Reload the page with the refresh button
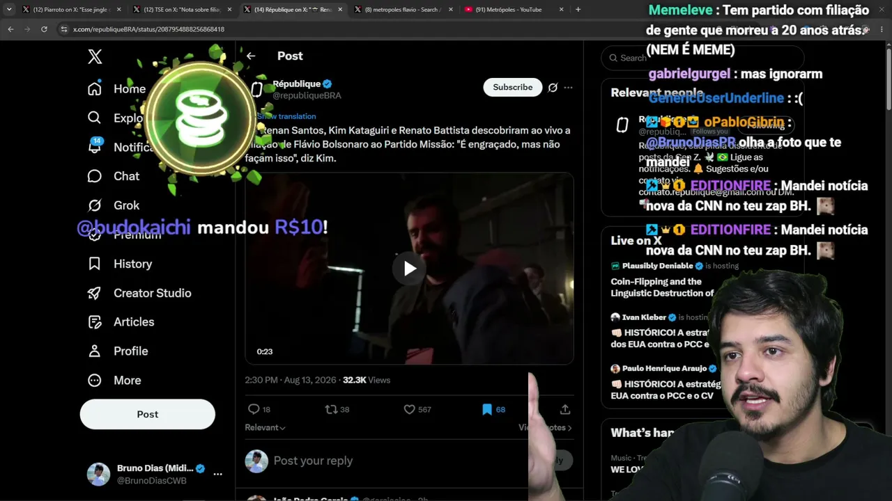 [x=44, y=29]
